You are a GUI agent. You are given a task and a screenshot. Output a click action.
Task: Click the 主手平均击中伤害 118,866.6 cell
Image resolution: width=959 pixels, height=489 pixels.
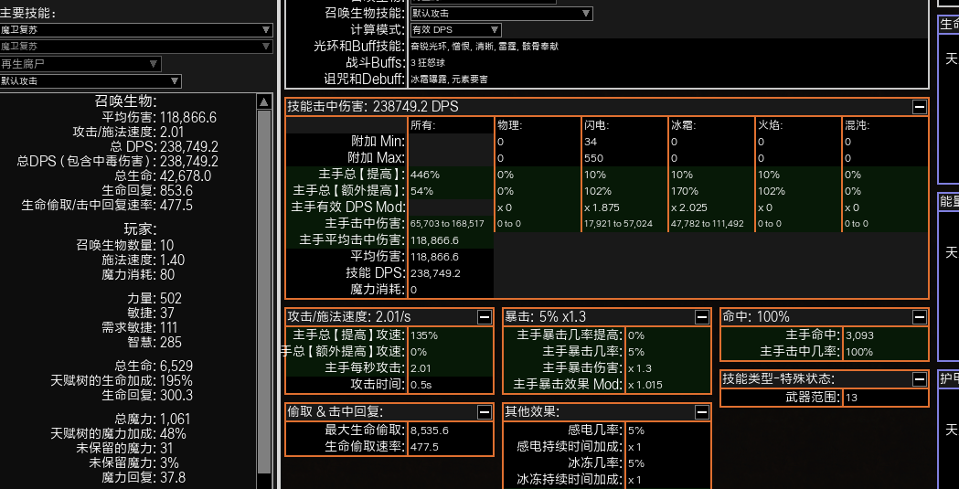tap(451, 240)
